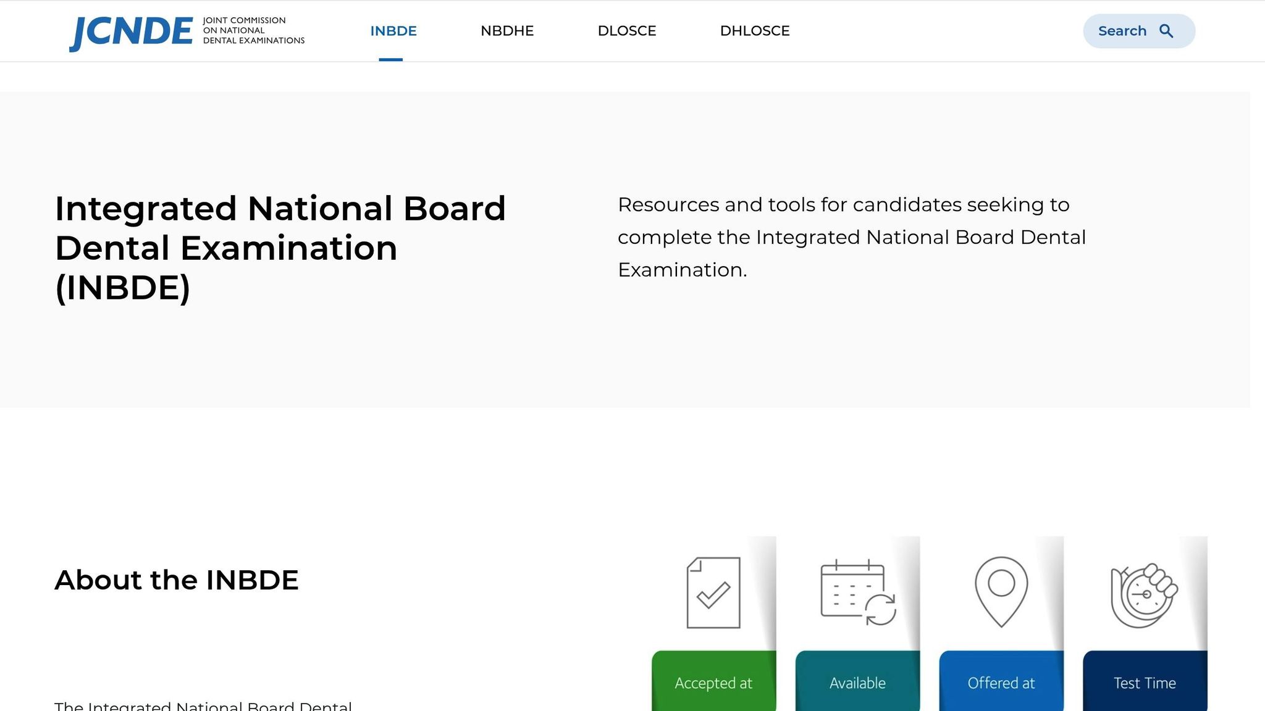The width and height of the screenshot is (1265, 711).
Task: Click the Integrated National Board Dental Examination heading
Action: 280,248
